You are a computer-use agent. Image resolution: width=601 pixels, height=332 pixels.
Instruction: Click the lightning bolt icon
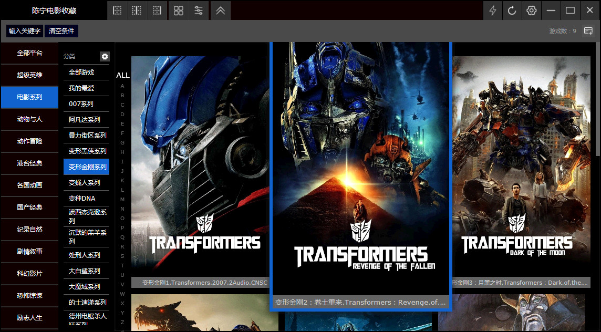(x=493, y=11)
